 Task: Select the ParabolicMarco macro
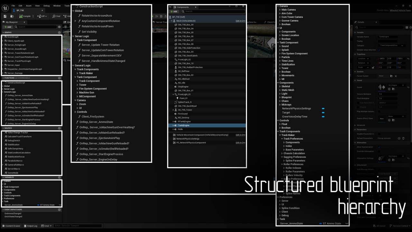15,161
